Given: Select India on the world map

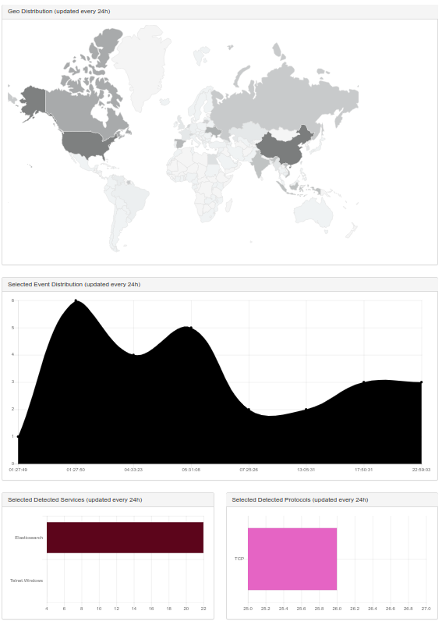Looking at the screenshot, I should pos(259,164).
